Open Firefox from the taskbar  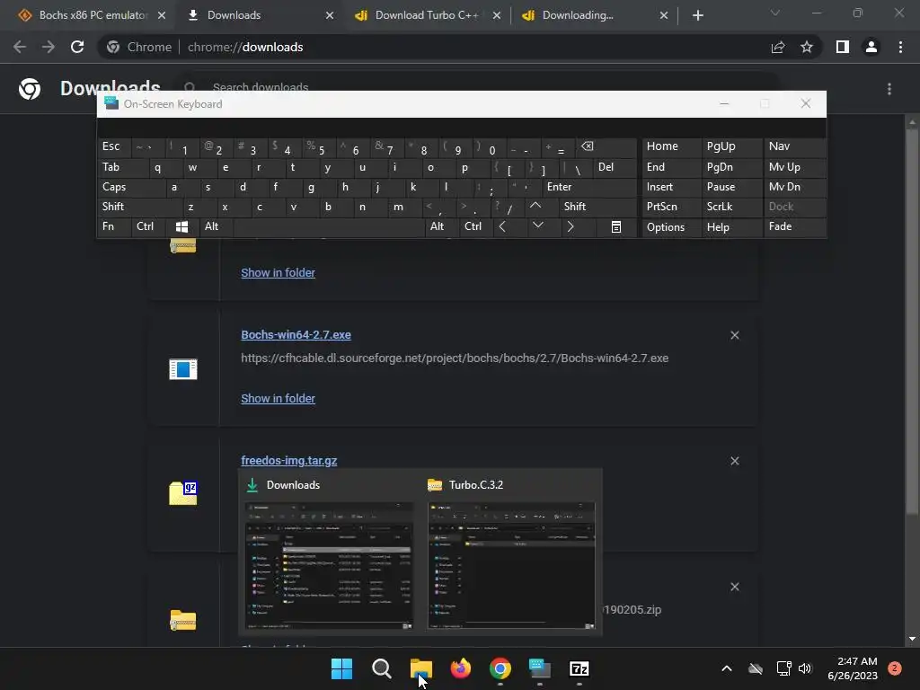[461, 668]
